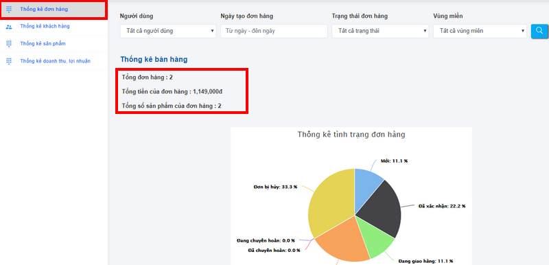
Task: Select Thống kê sản phẩm in sidebar
Action: tap(43, 44)
